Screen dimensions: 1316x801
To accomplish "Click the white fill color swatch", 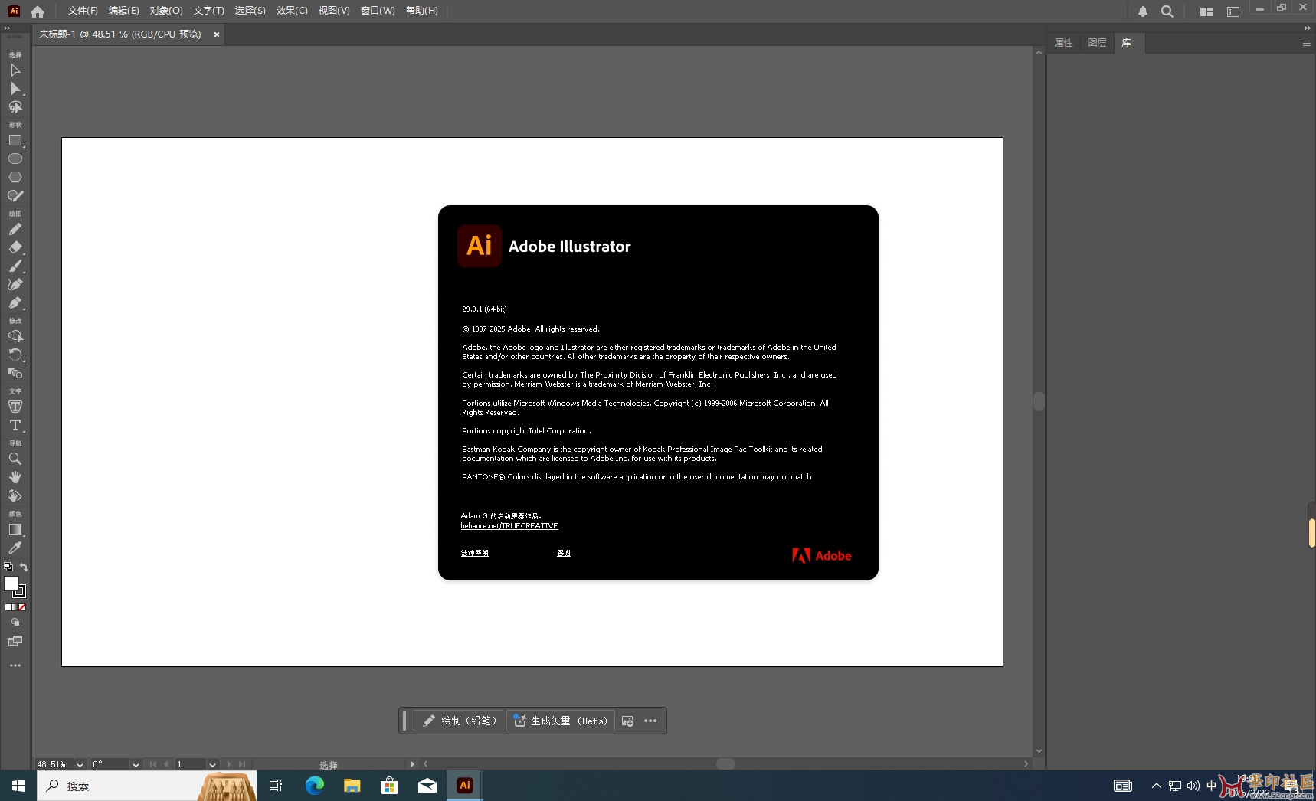I will point(11,584).
